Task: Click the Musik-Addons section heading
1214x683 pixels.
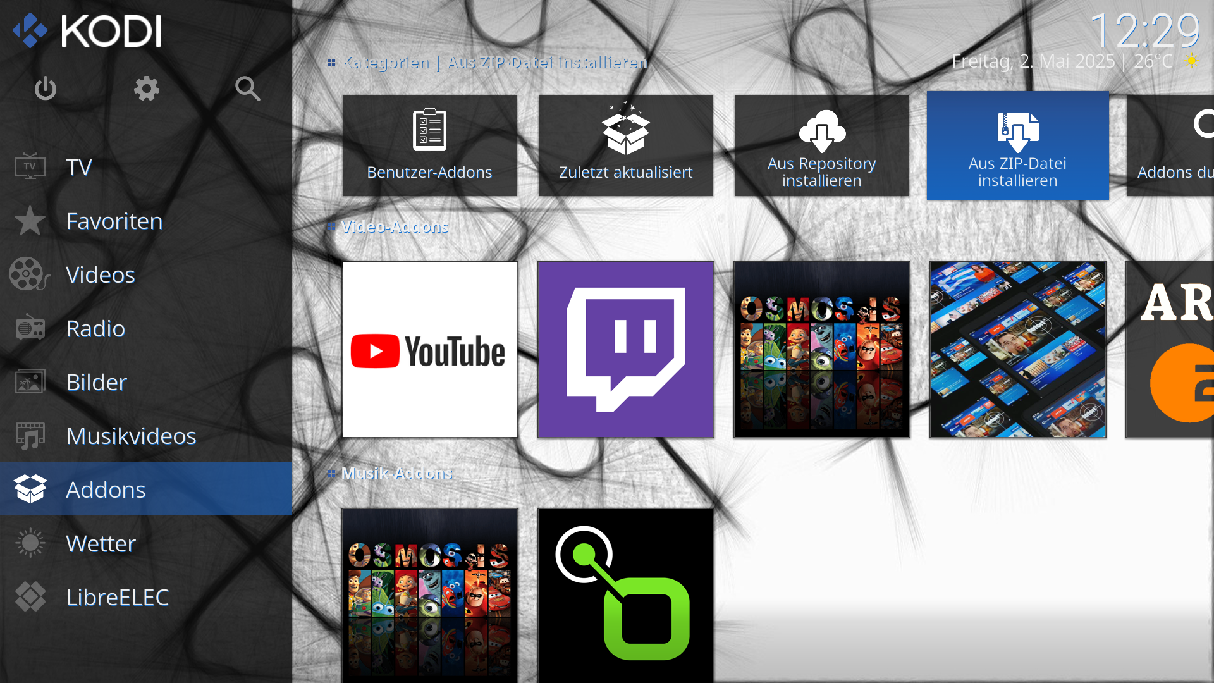Action: [x=397, y=473]
